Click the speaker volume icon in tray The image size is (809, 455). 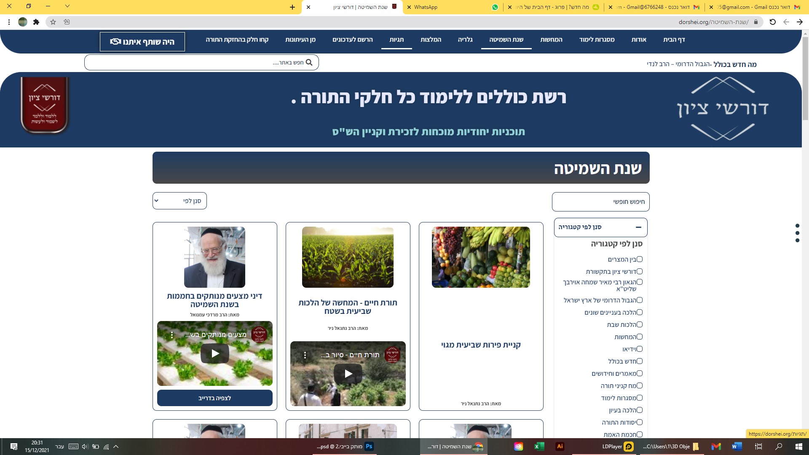(85, 447)
